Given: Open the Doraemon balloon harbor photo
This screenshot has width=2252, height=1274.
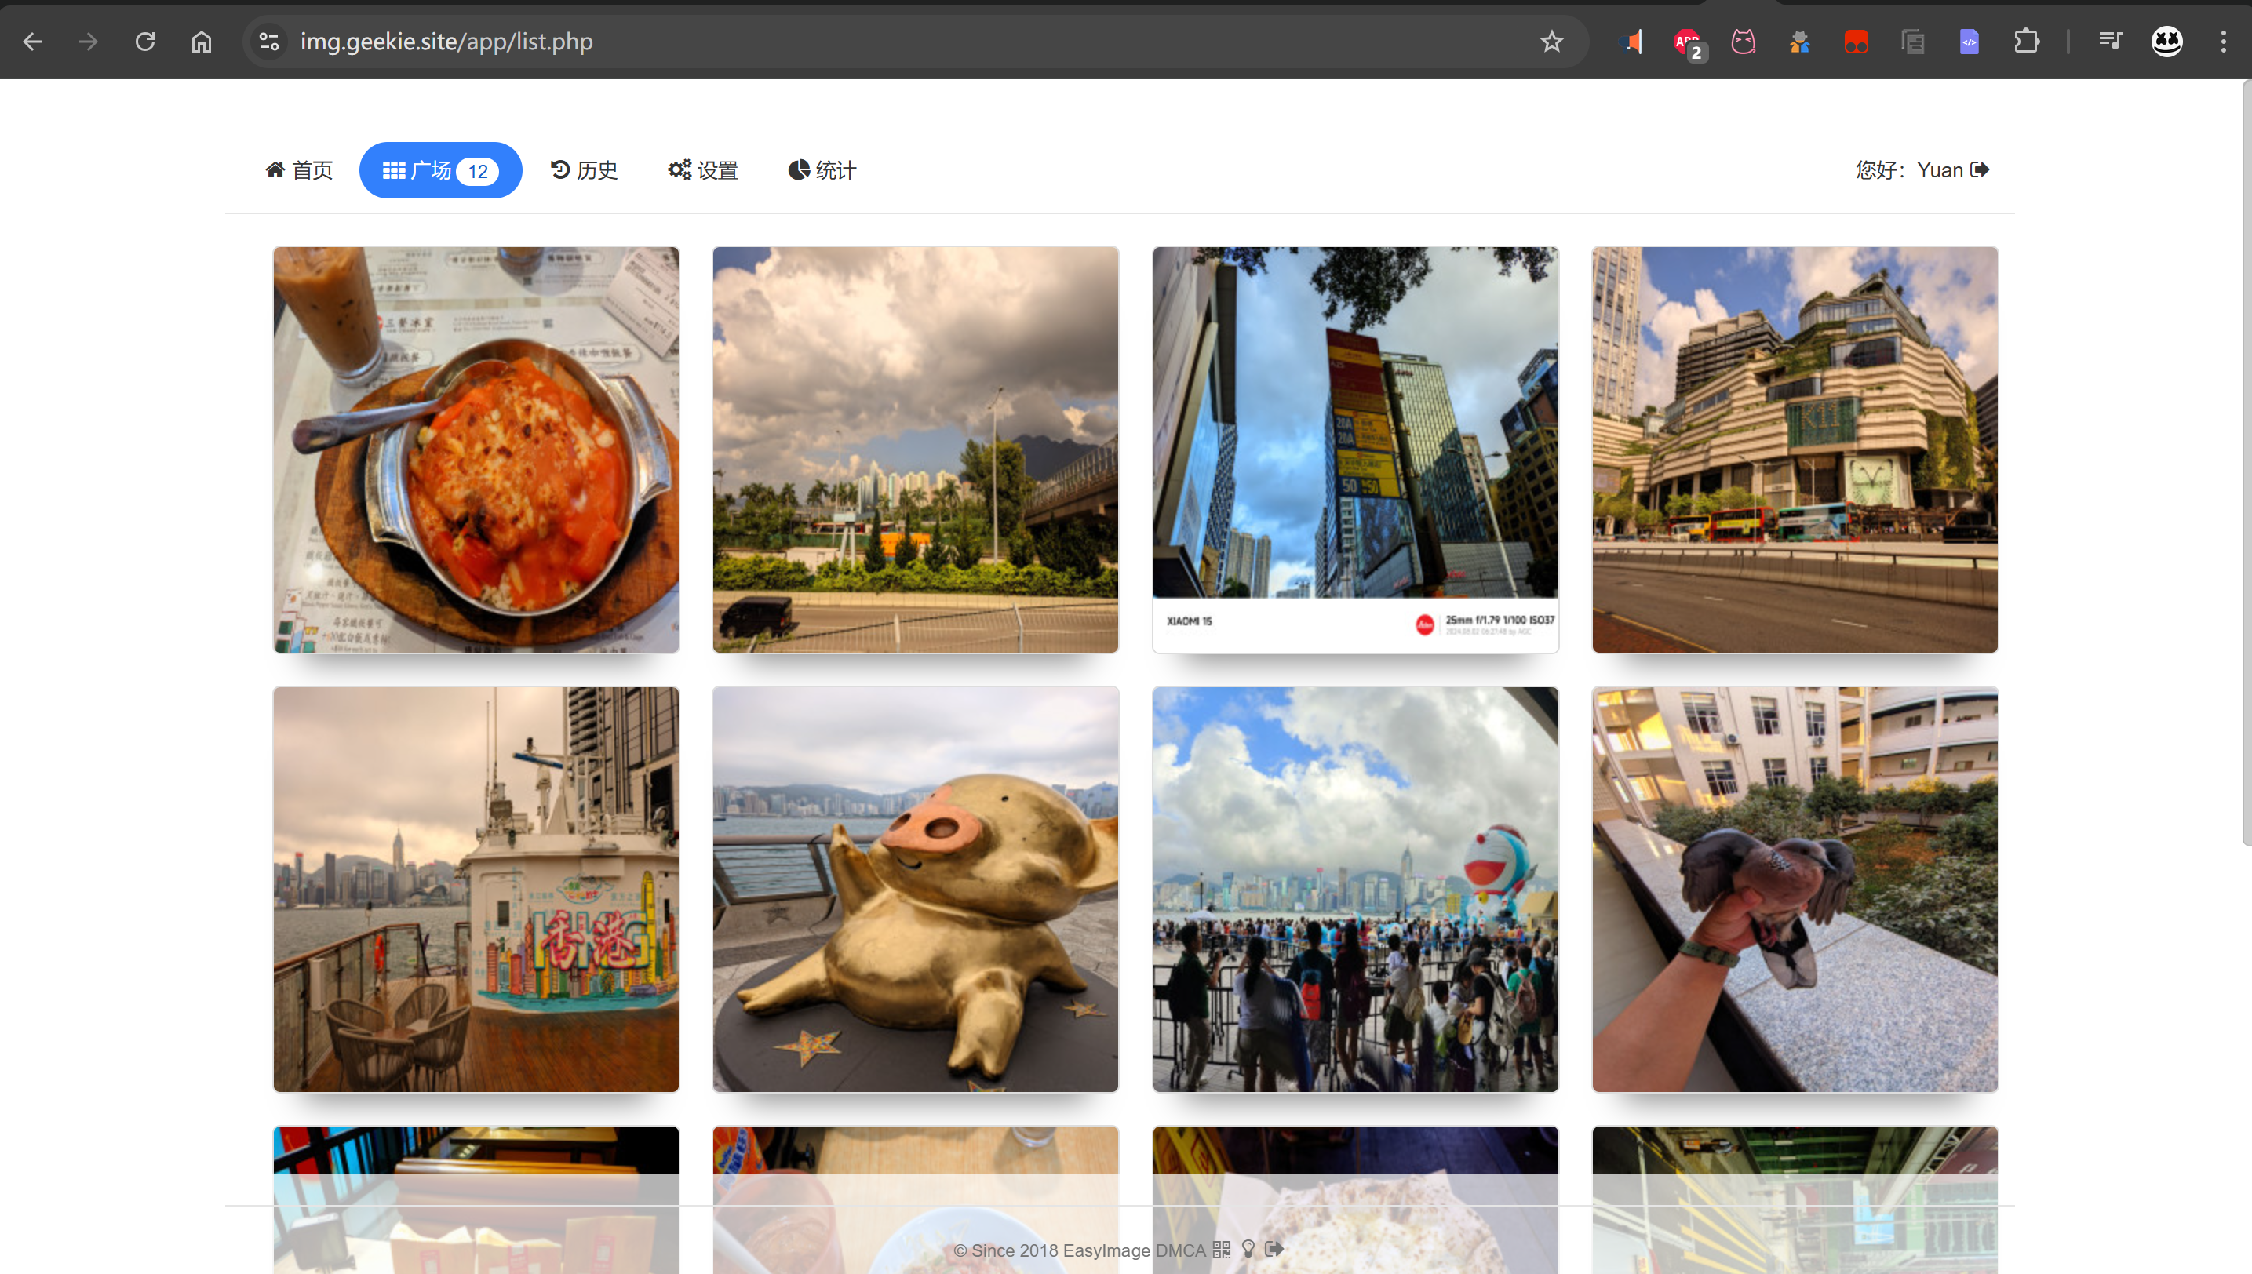Looking at the screenshot, I should tap(1355, 889).
